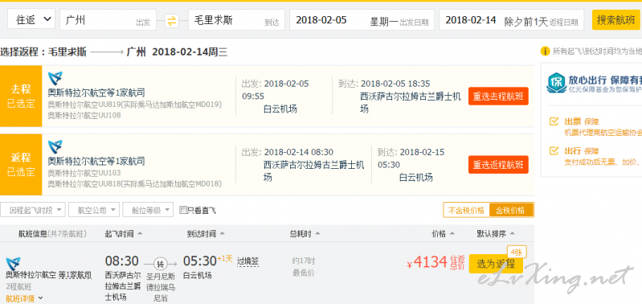This screenshot has height=304, width=642.
Task: Sort results by 起飞时间 column header
Action: pos(124,234)
